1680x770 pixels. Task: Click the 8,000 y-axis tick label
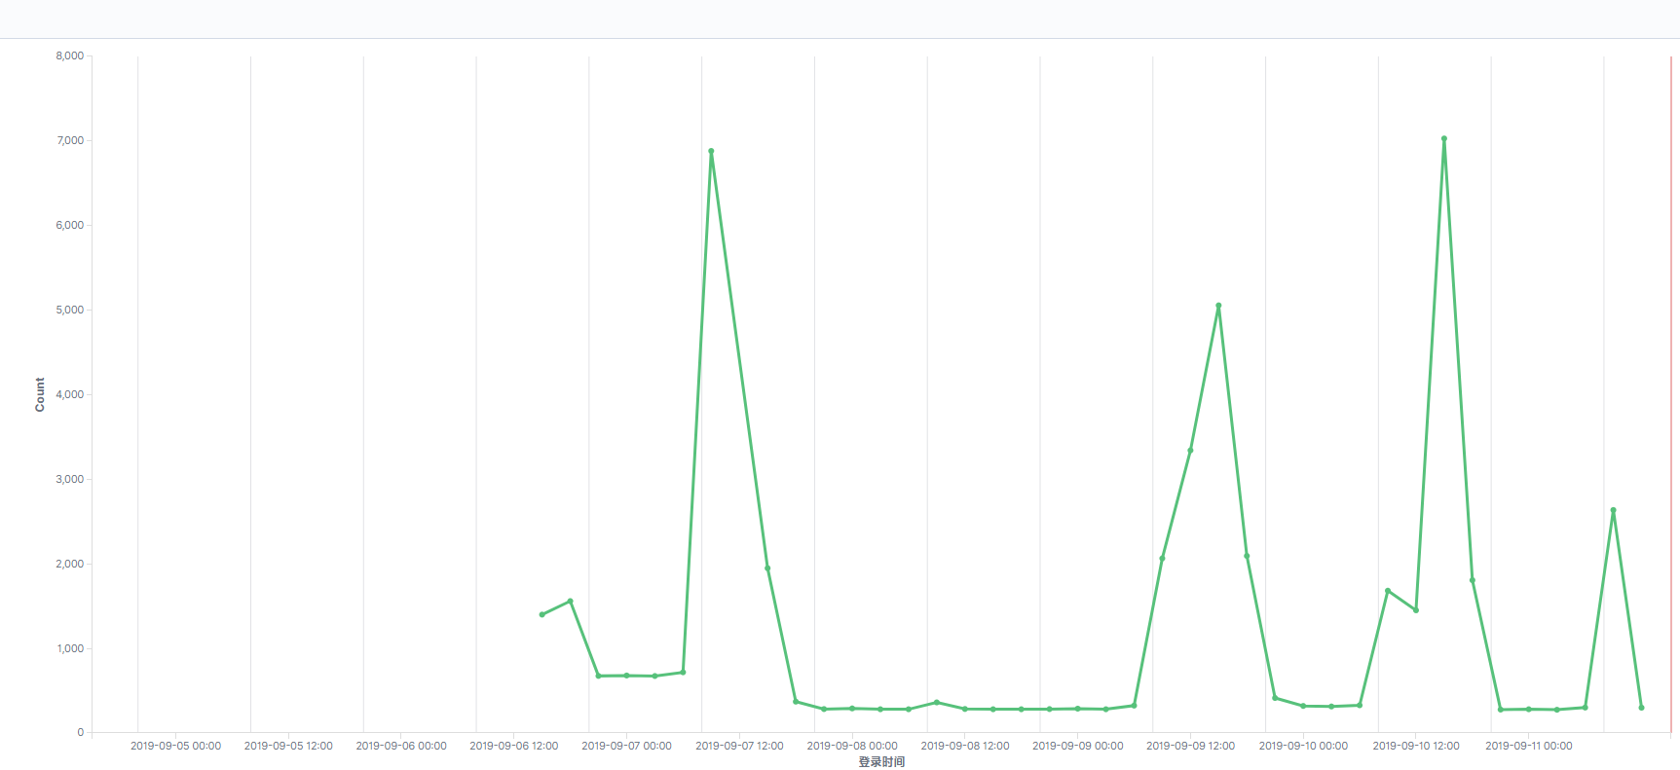(70, 55)
